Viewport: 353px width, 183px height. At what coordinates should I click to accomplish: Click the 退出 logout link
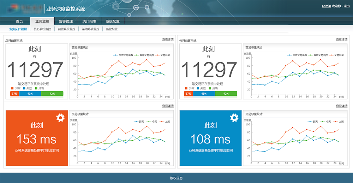(347, 6)
